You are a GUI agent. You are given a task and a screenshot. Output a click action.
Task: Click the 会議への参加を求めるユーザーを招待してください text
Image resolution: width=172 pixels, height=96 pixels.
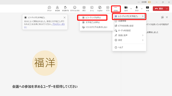tap(45, 87)
